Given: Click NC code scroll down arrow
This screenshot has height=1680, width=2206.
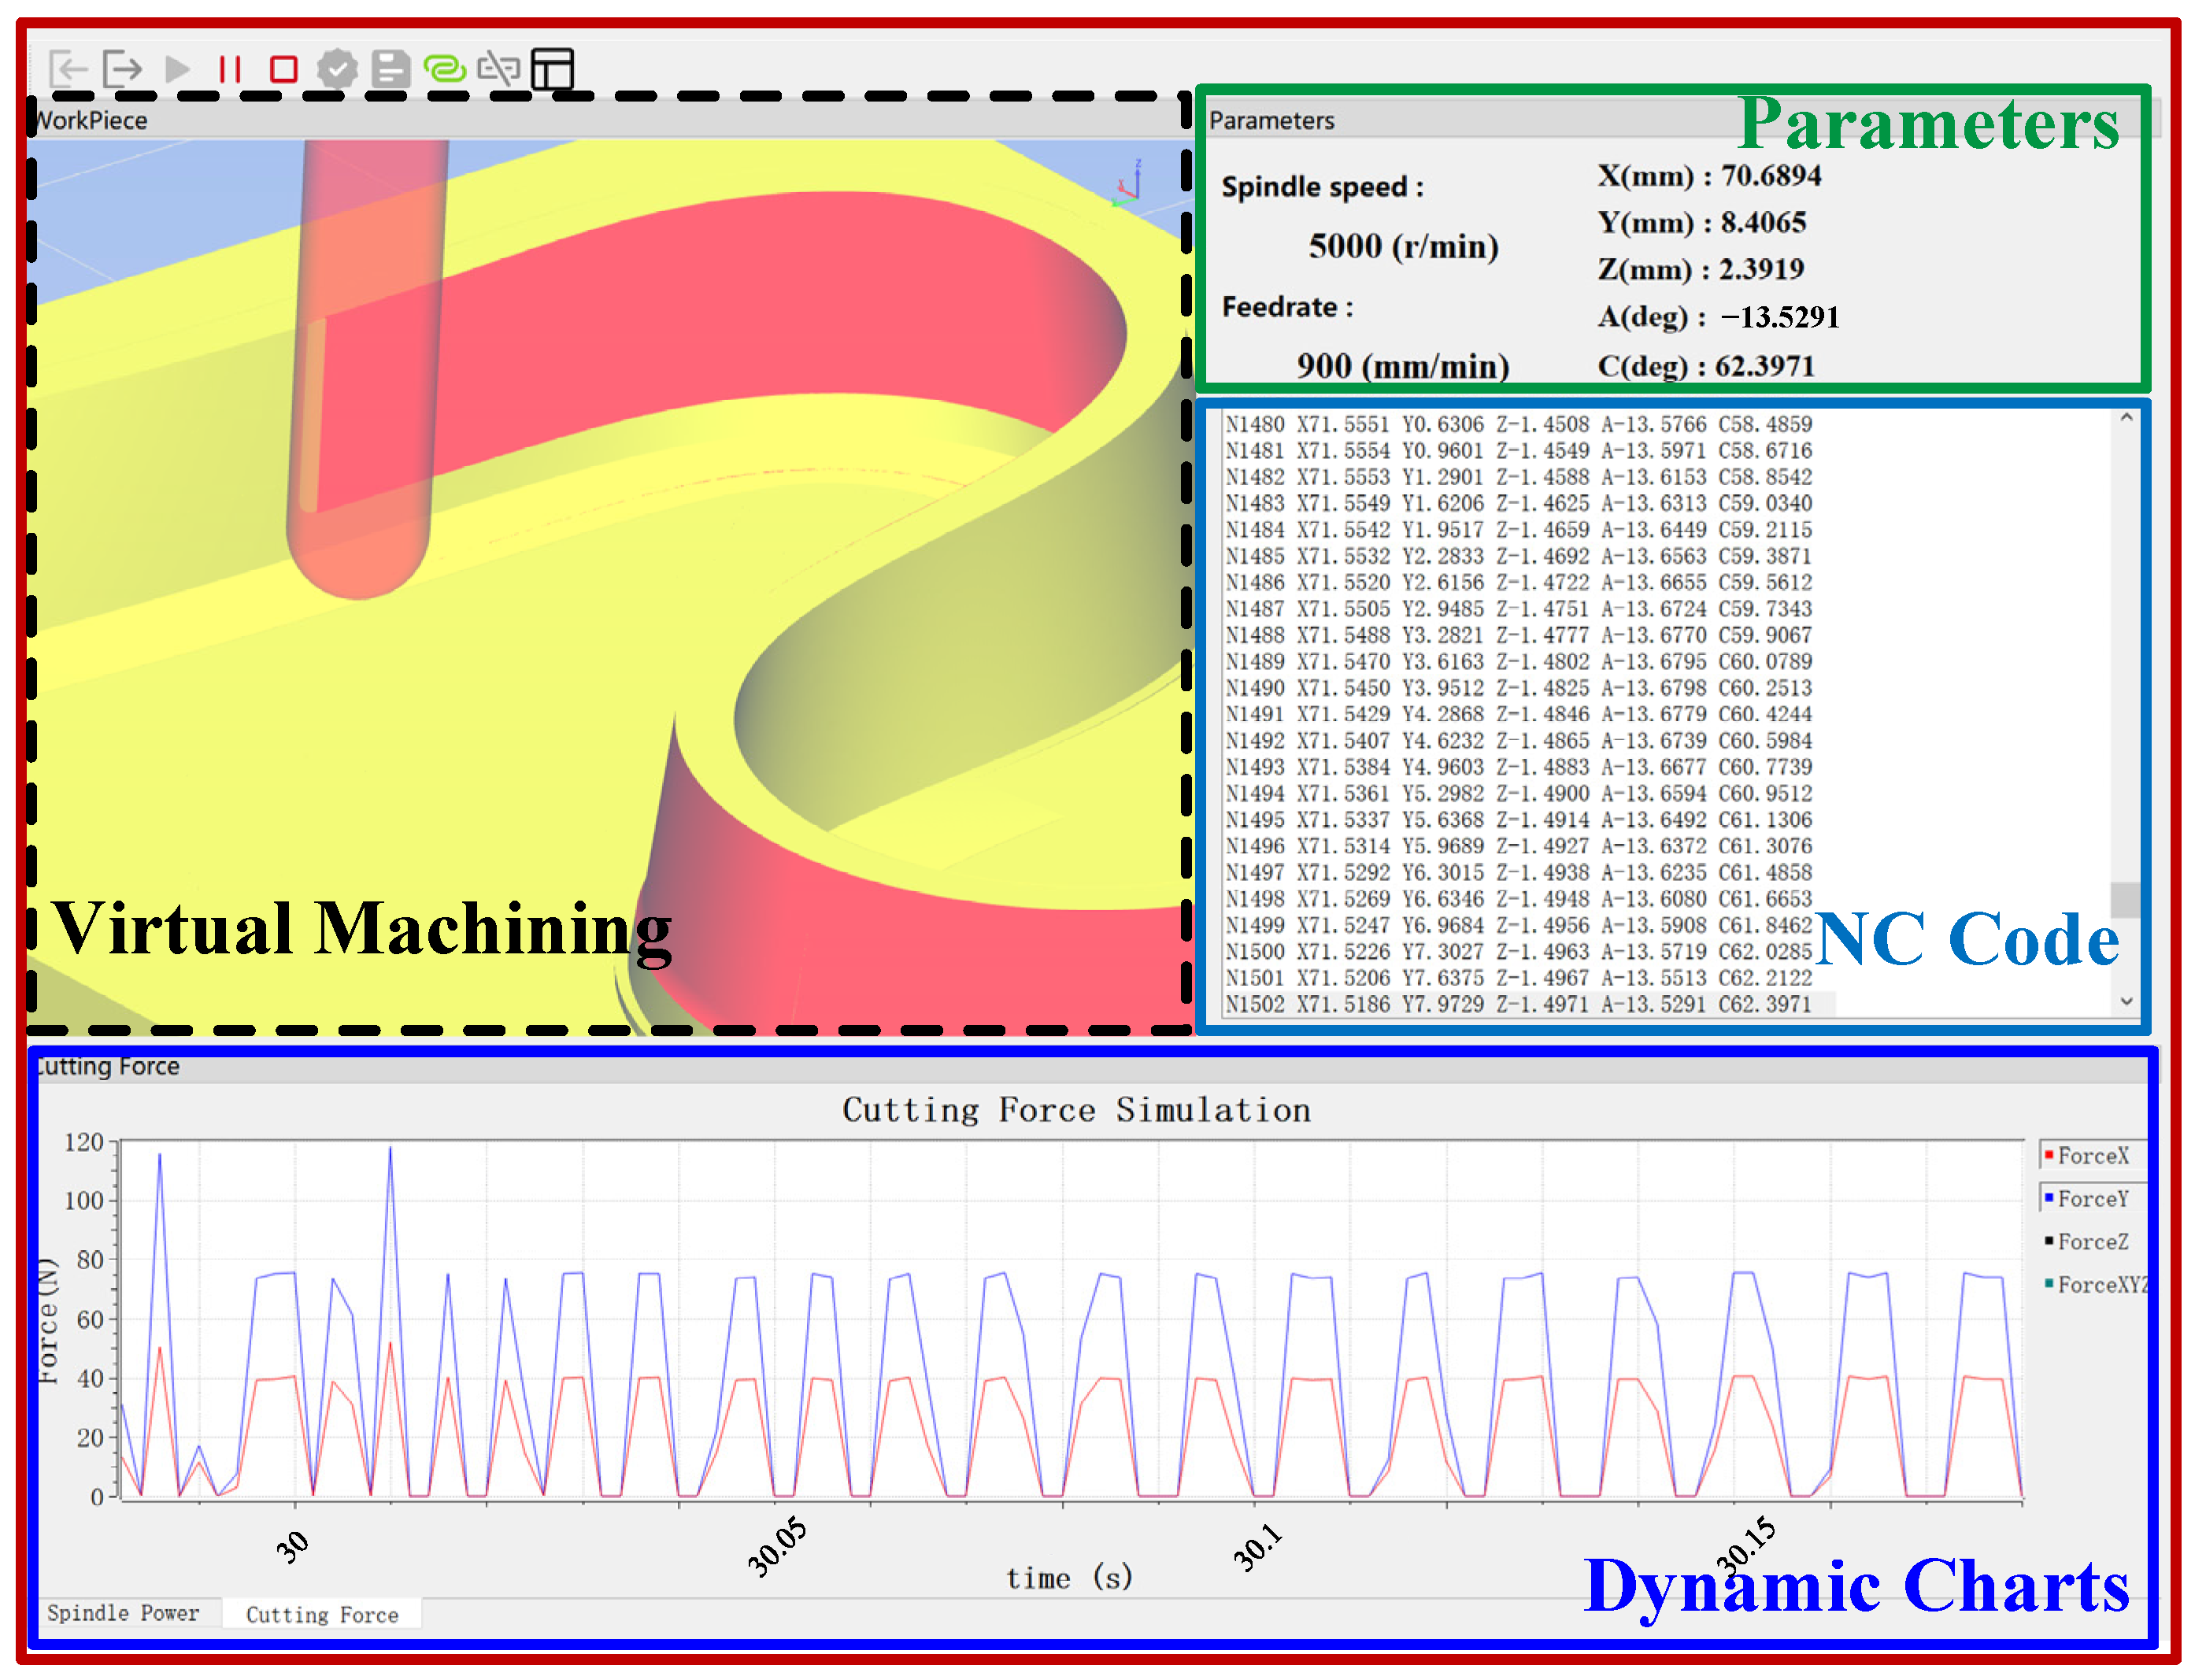Looking at the screenshot, I should point(2127,1001).
